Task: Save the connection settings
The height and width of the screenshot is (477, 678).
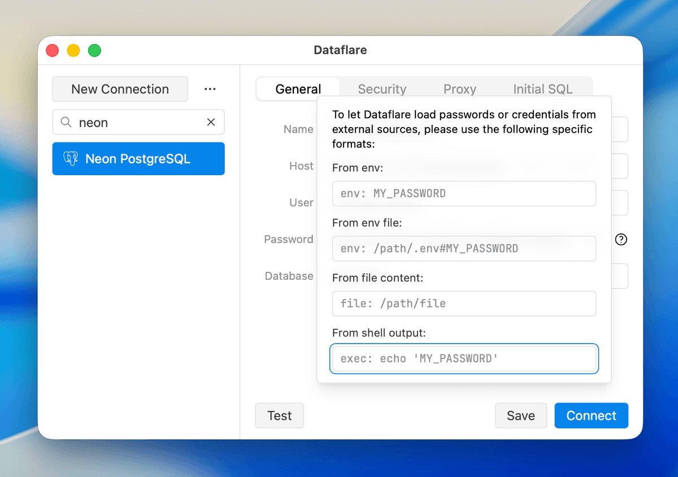Action: click(x=521, y=415)
